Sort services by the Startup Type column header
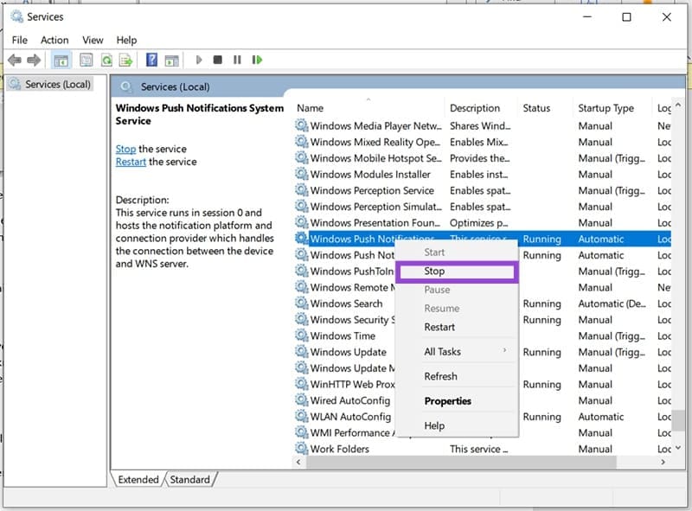 click(606, 107)
